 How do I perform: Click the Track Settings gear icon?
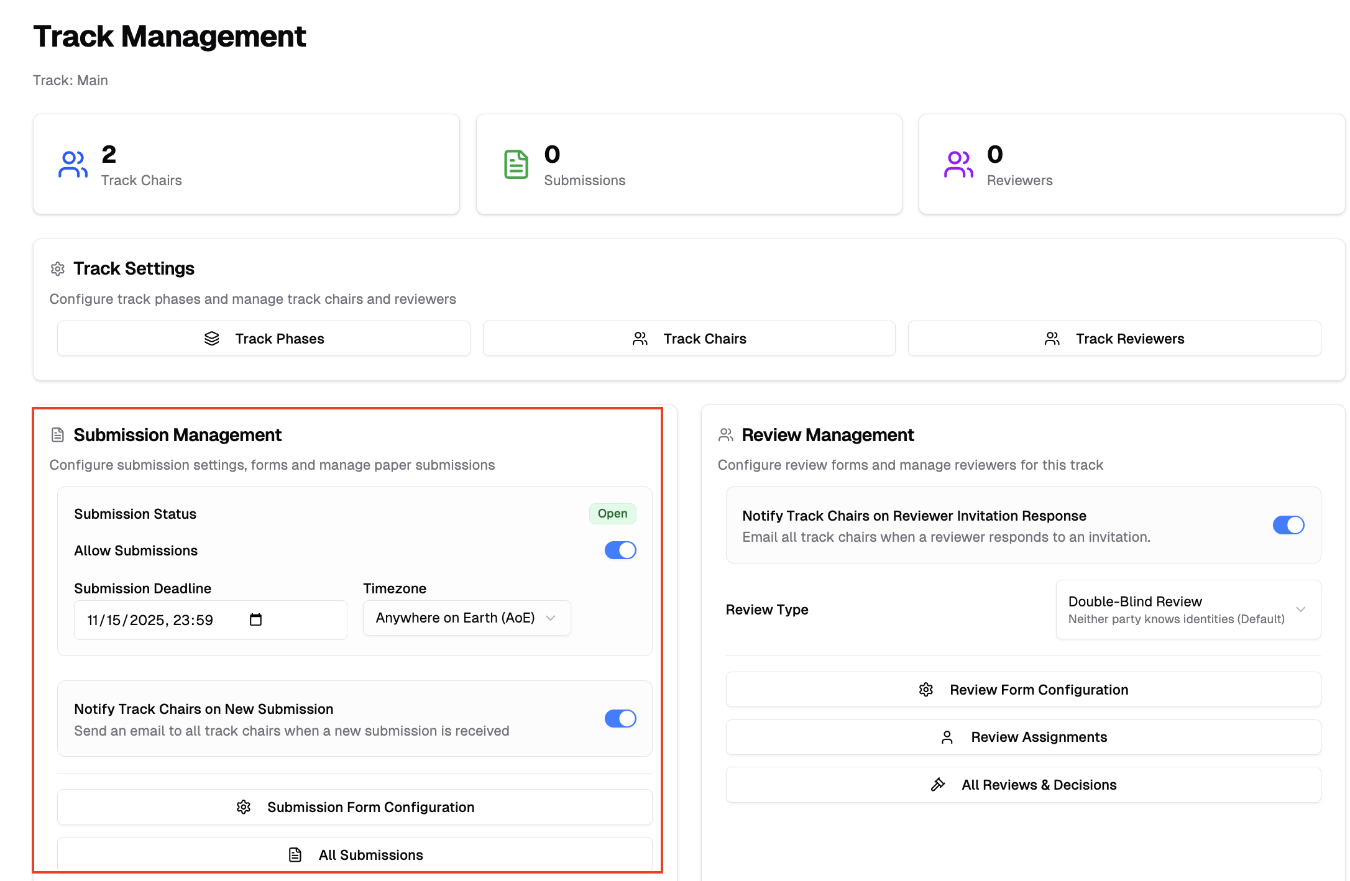(58, 269)
